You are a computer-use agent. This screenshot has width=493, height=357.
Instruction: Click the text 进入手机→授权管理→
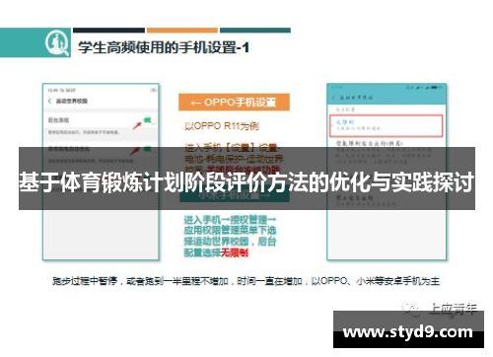(x=230, y=219)
